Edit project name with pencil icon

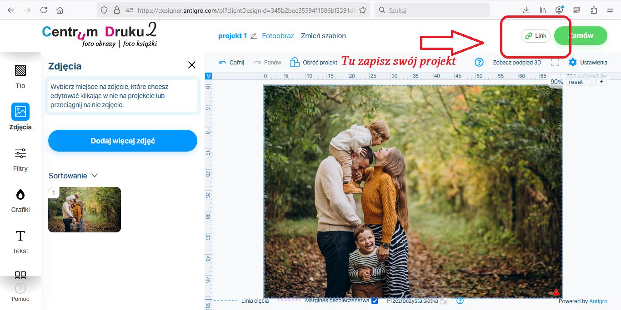coord(254,36)
